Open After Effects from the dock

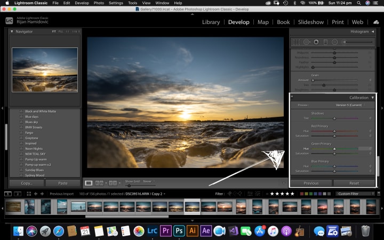pyautogui.click(x=206, y=231)
